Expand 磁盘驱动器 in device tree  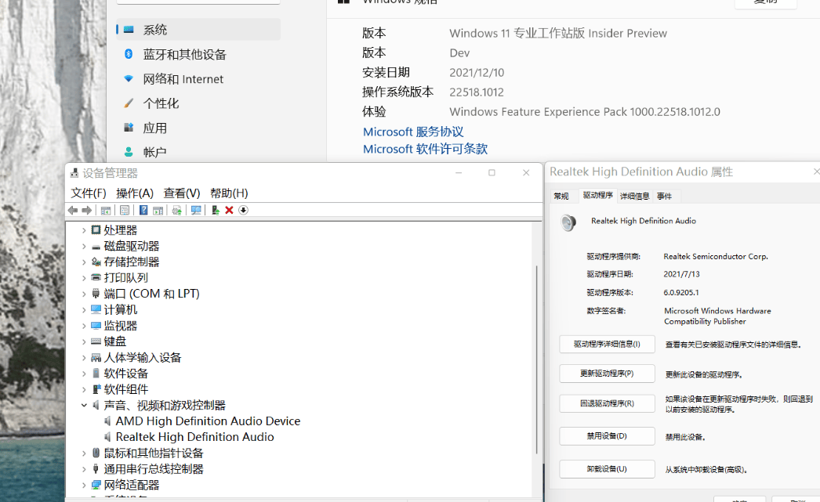click(x=83, y=245)
